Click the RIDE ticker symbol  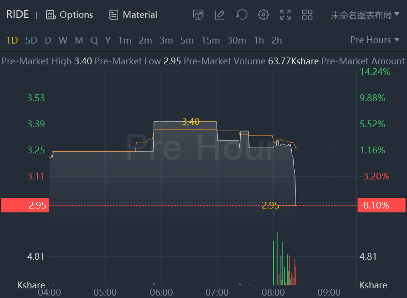pos(17,15)
